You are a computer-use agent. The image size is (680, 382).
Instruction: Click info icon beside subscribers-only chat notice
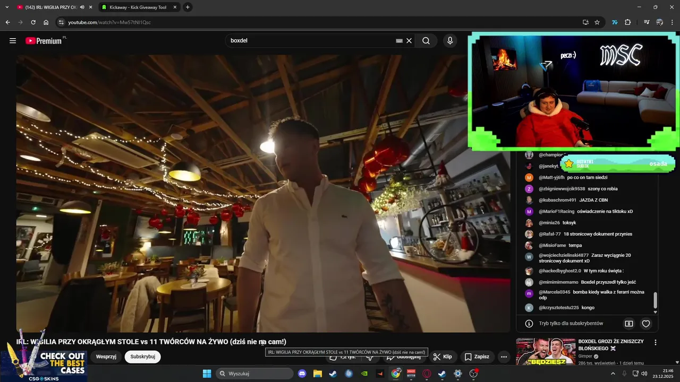pyautogui.click(x=529, y=323)
